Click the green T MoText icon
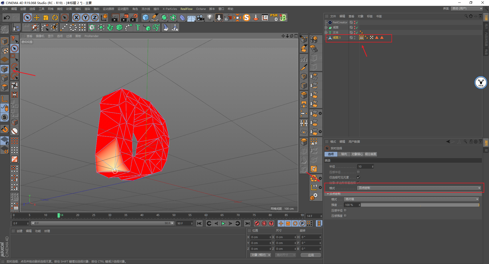The width and height of the screenshot is (489, 264). tap(138, 27)
